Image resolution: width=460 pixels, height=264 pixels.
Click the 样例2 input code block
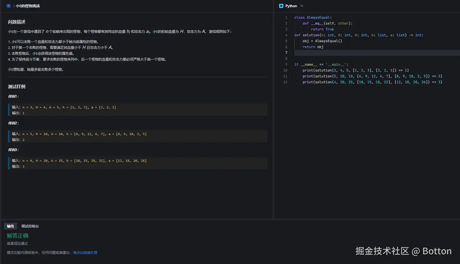click(x=84, y=134)
